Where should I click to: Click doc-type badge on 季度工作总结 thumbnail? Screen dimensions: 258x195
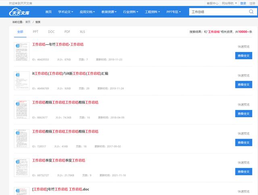coord(18,162)
